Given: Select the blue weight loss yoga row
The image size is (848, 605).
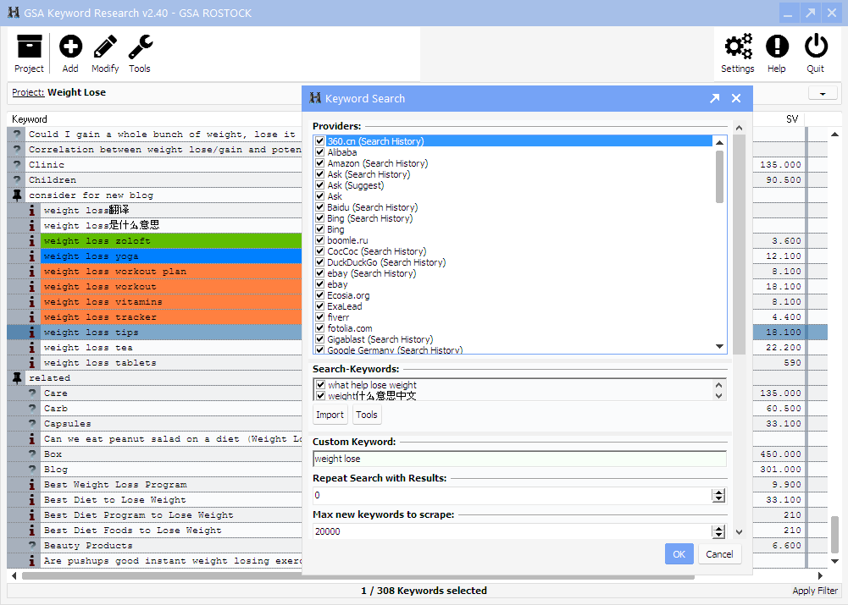Looking at the screenshot, I should (x=171, y=256).
